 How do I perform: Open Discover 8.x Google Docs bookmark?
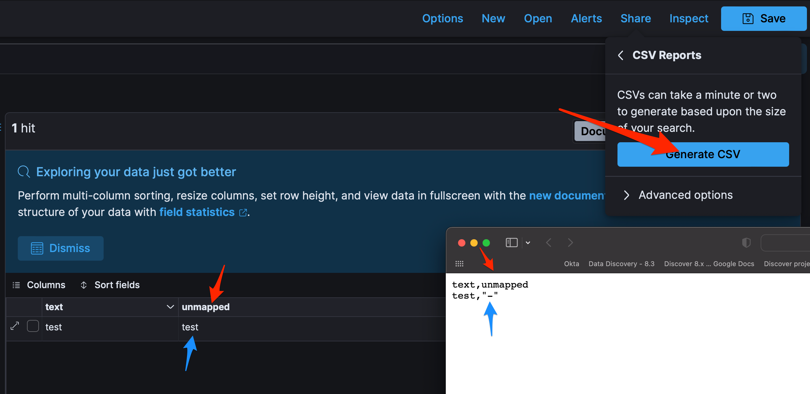pos(709,264)
